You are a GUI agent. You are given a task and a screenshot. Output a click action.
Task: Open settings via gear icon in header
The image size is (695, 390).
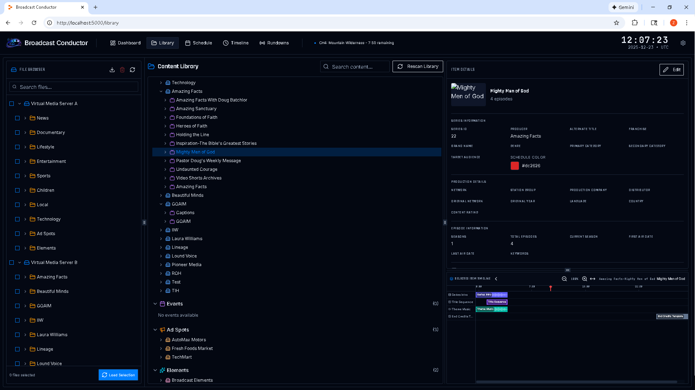tap(683, 43)
